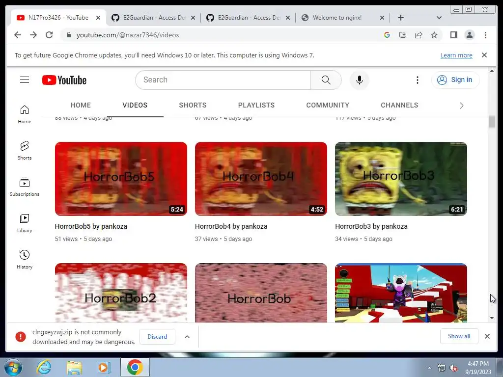Screen dimensions: 503x377
Task: Open History in the sidebar
Action: tap(25, 259)
